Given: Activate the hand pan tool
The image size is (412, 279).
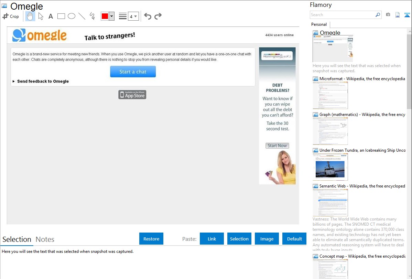Looking at the screenshot, I should (x=30, y=16).
